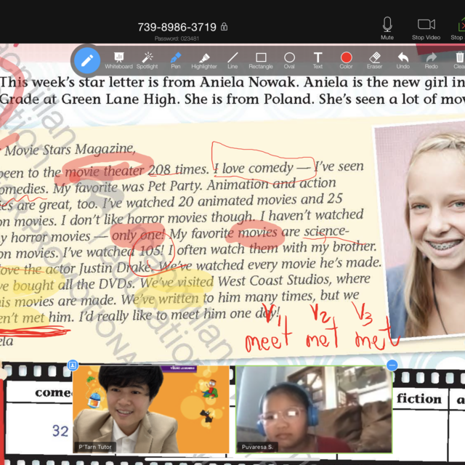Viewport: 465px width, 465px height.
Task: Select the Rectangle shape tool
Action: pyautogui.click(x=261, y=60)
